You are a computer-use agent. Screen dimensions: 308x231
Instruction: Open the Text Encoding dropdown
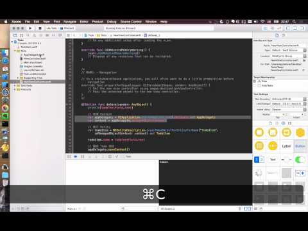[289, 99]
